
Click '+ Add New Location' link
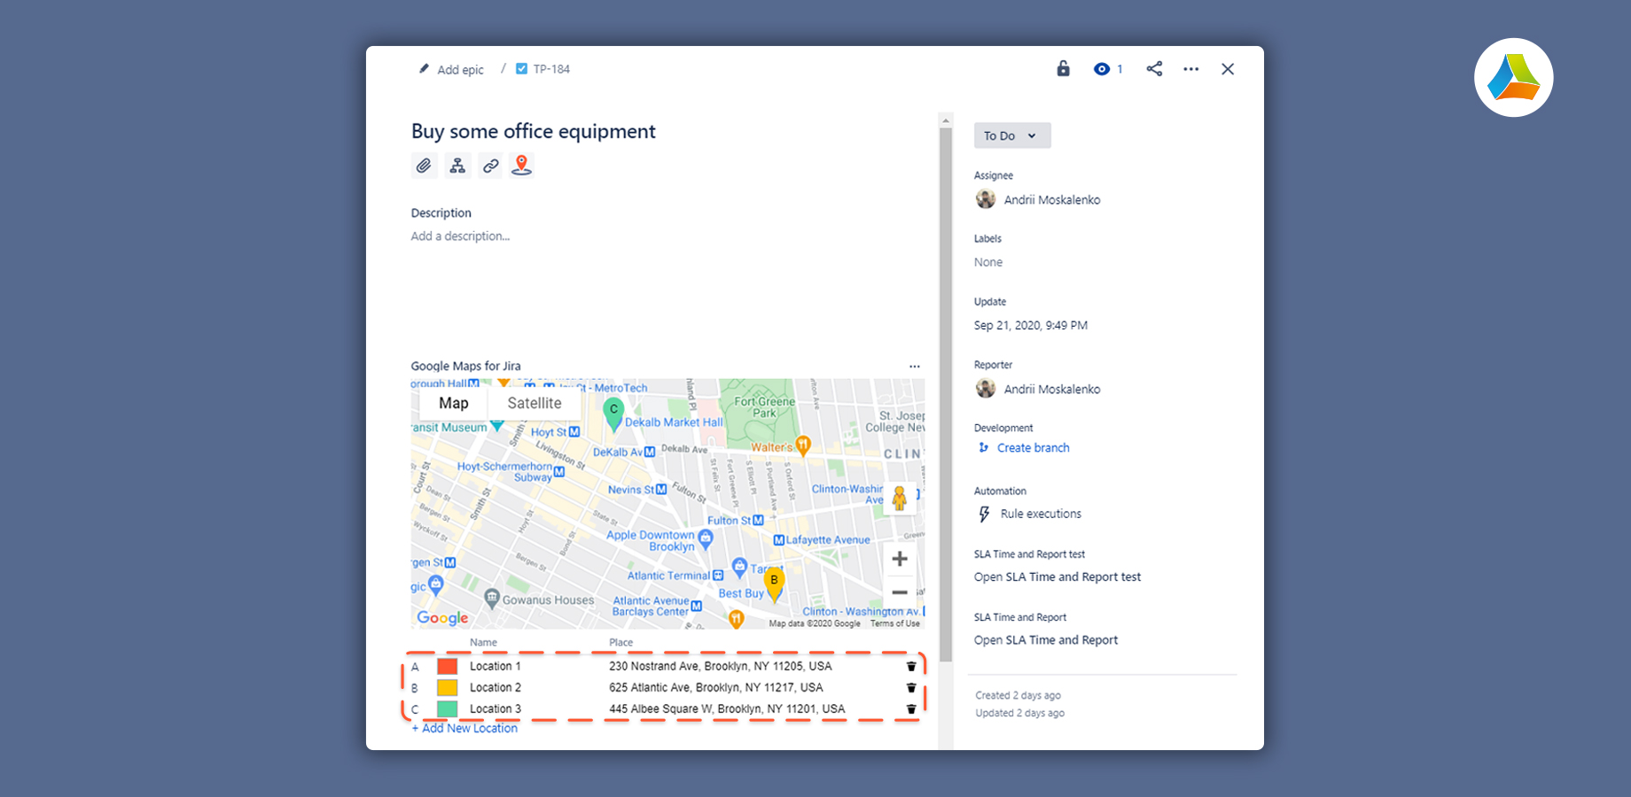coord(464,728)
